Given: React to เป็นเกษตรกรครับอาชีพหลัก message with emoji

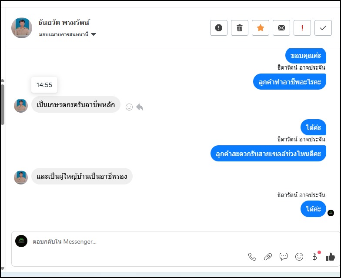Looking at the screenshot, I should point(129,107).
